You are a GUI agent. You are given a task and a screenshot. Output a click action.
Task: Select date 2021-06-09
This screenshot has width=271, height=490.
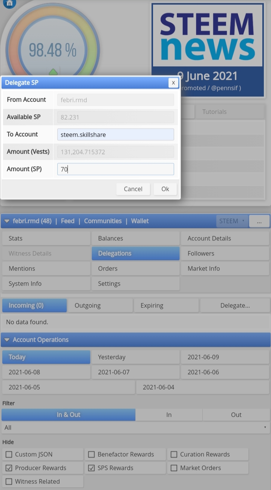(225, 357)
